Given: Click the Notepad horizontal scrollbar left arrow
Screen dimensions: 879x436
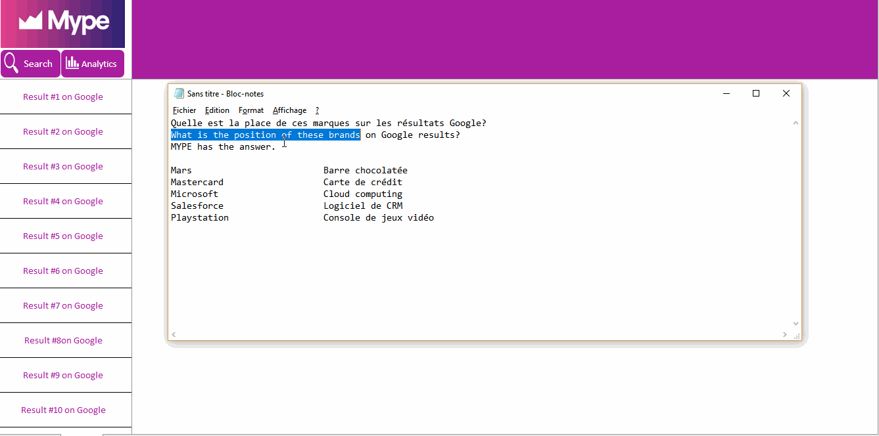Looking at the screenshot, I should (174, 335).
